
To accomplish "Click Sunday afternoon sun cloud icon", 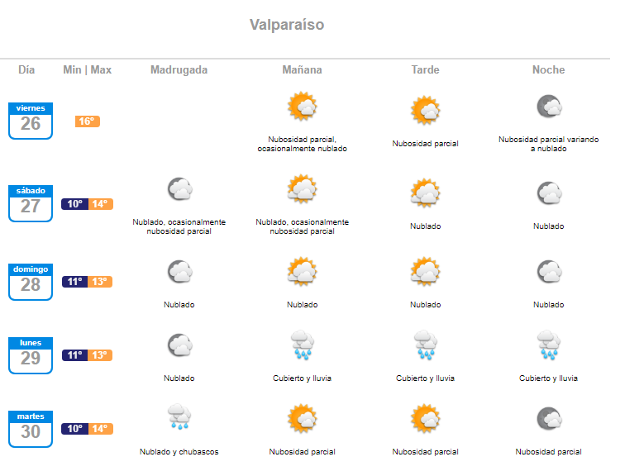I will pyautogui.click(x=425, y=271).
